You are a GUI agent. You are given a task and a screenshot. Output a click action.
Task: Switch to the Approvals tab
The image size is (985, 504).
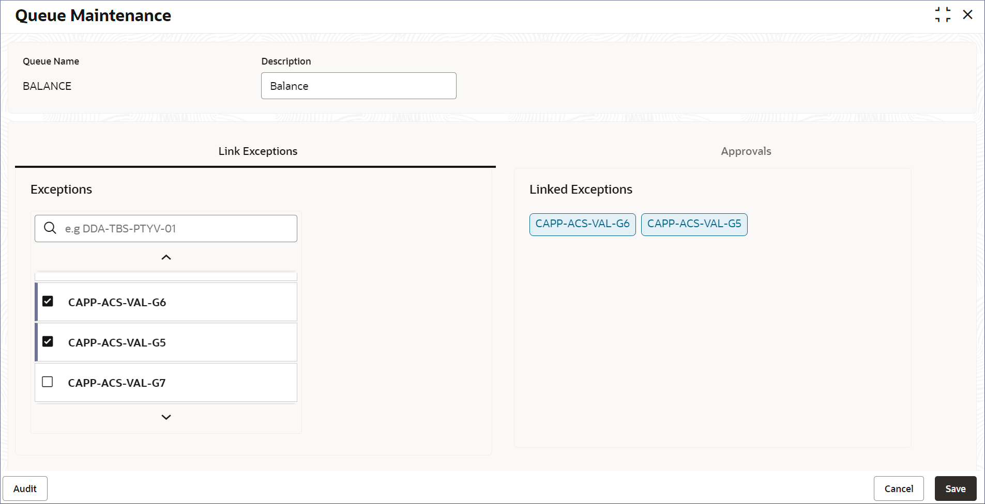[746, 151]
